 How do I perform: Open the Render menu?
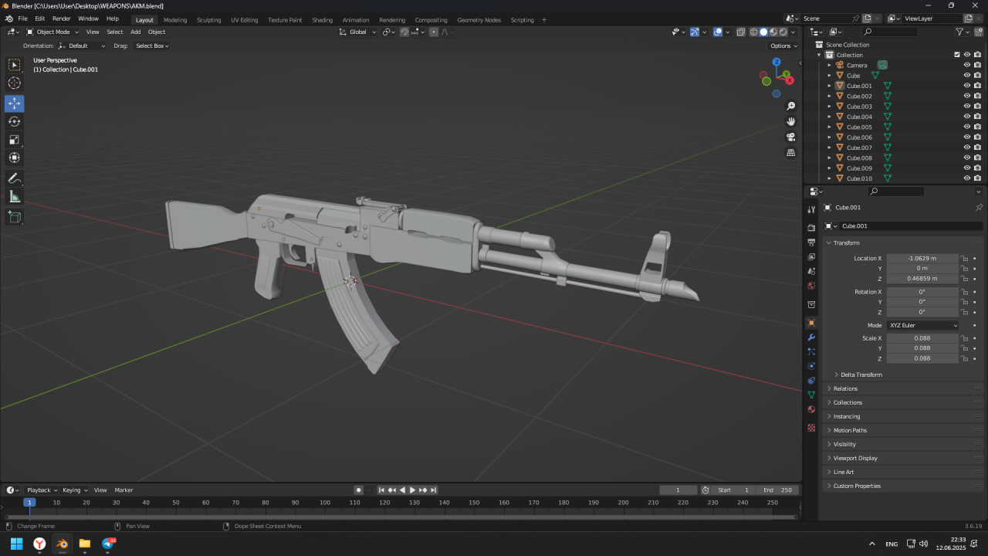(61, 19)
